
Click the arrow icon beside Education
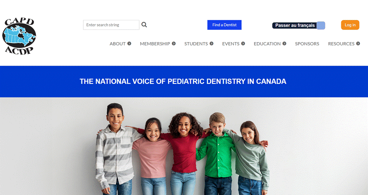coord(284,43)
